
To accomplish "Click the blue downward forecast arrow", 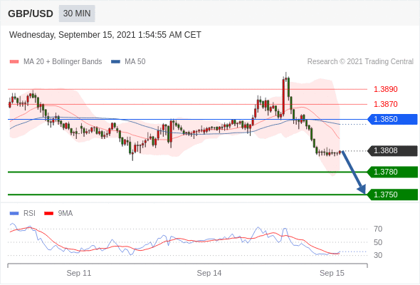I will tap(353, 172).
